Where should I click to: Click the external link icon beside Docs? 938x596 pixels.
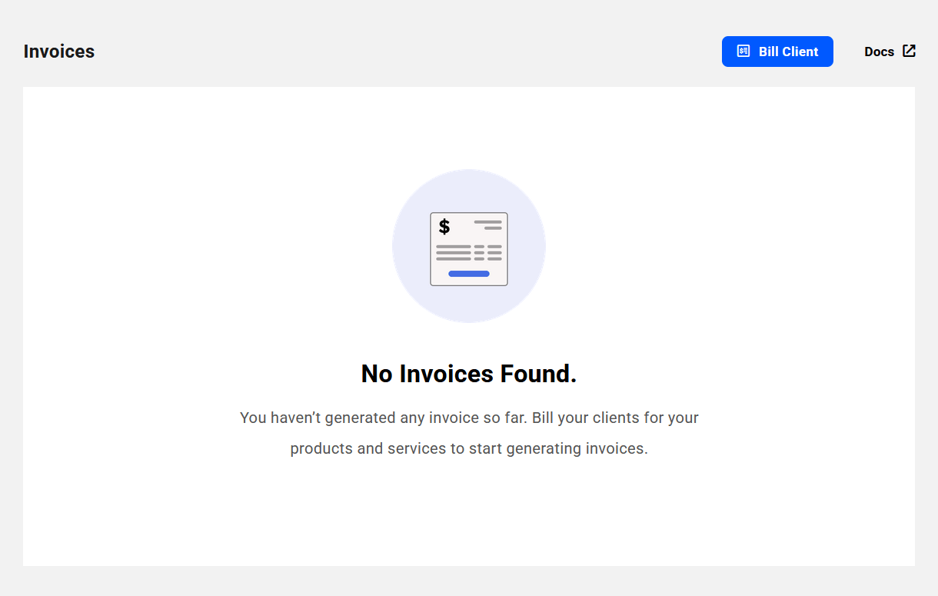point(909,51)
